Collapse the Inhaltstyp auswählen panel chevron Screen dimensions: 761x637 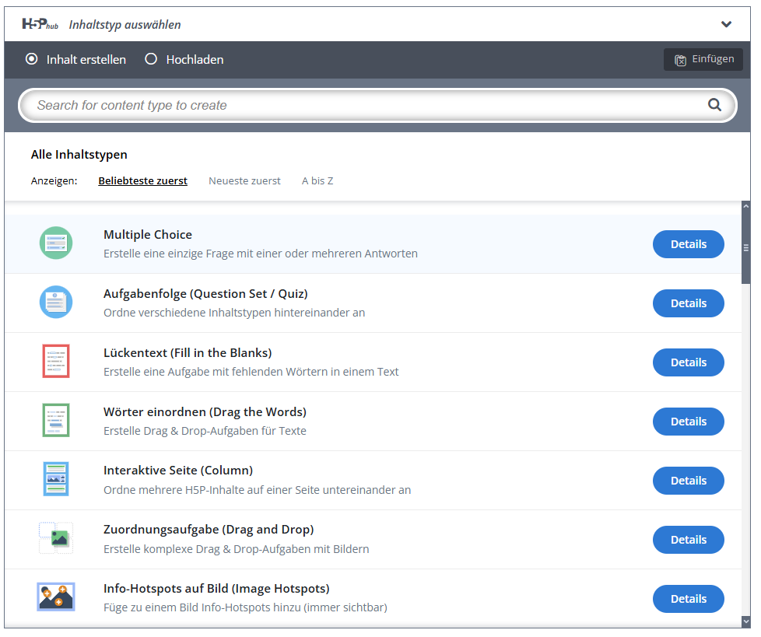[726, 24]
